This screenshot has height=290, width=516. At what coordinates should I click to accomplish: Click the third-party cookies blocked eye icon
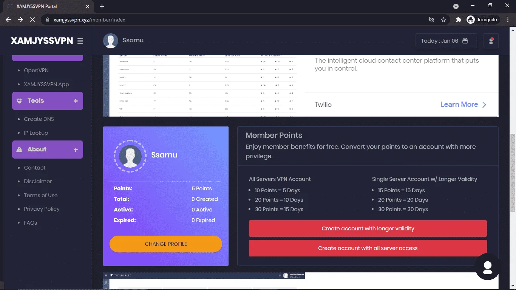431,20
